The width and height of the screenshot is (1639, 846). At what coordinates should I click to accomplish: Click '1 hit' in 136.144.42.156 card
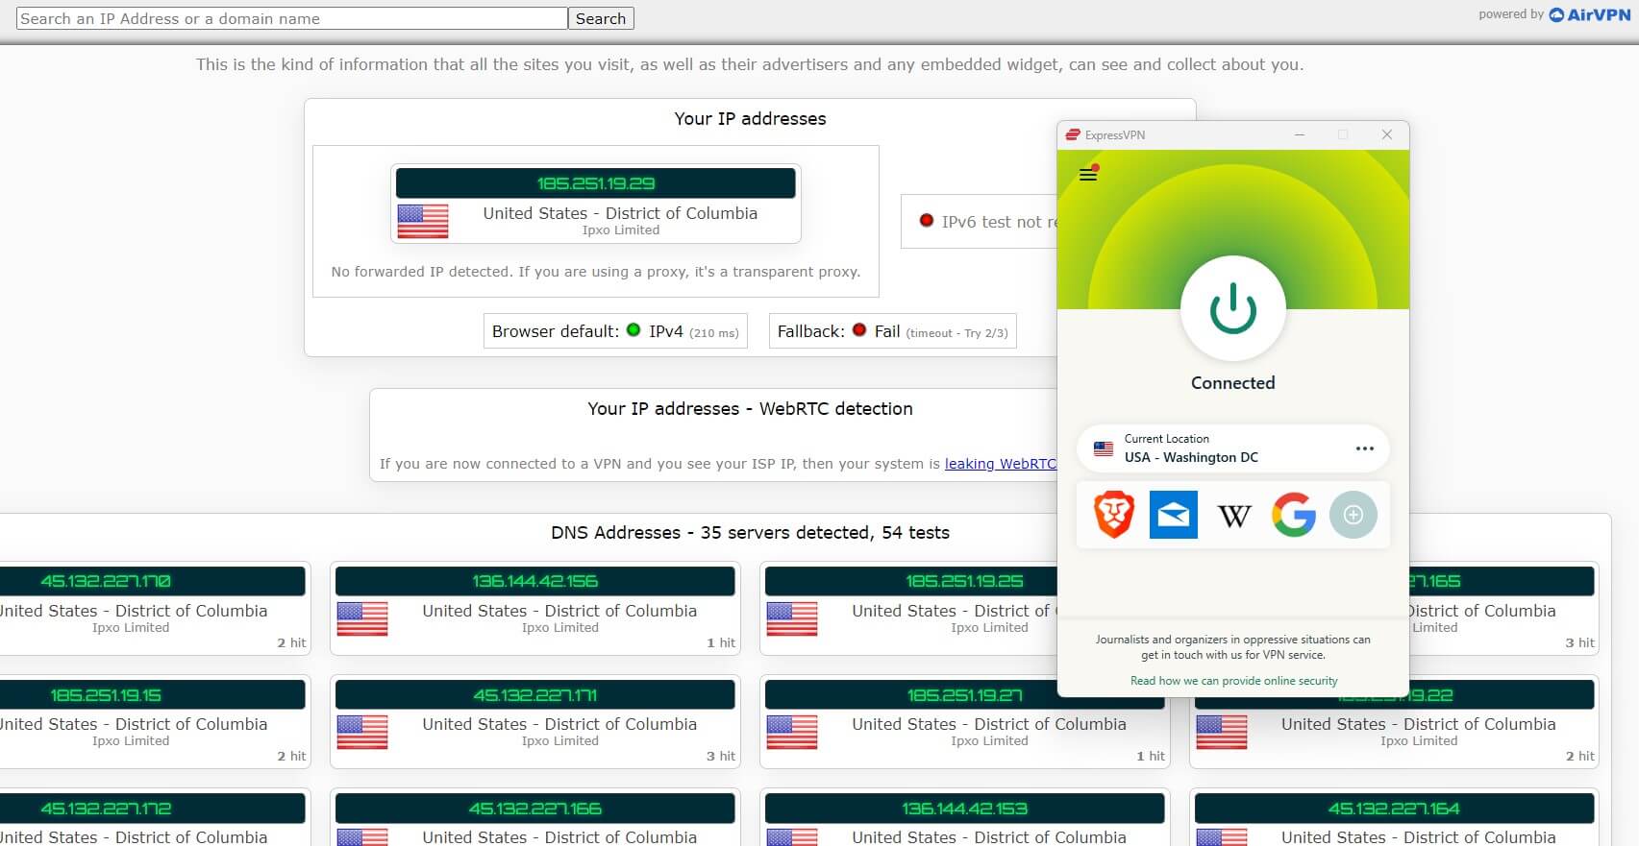721,642
